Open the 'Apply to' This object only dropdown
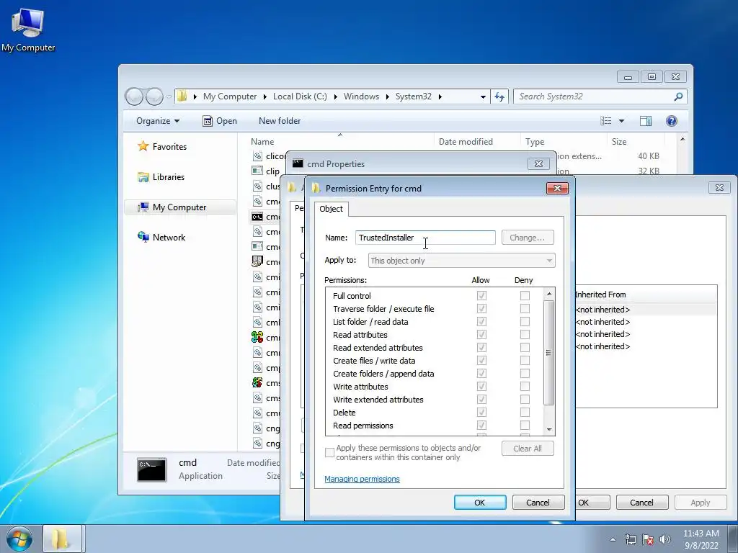 [461, 261]
